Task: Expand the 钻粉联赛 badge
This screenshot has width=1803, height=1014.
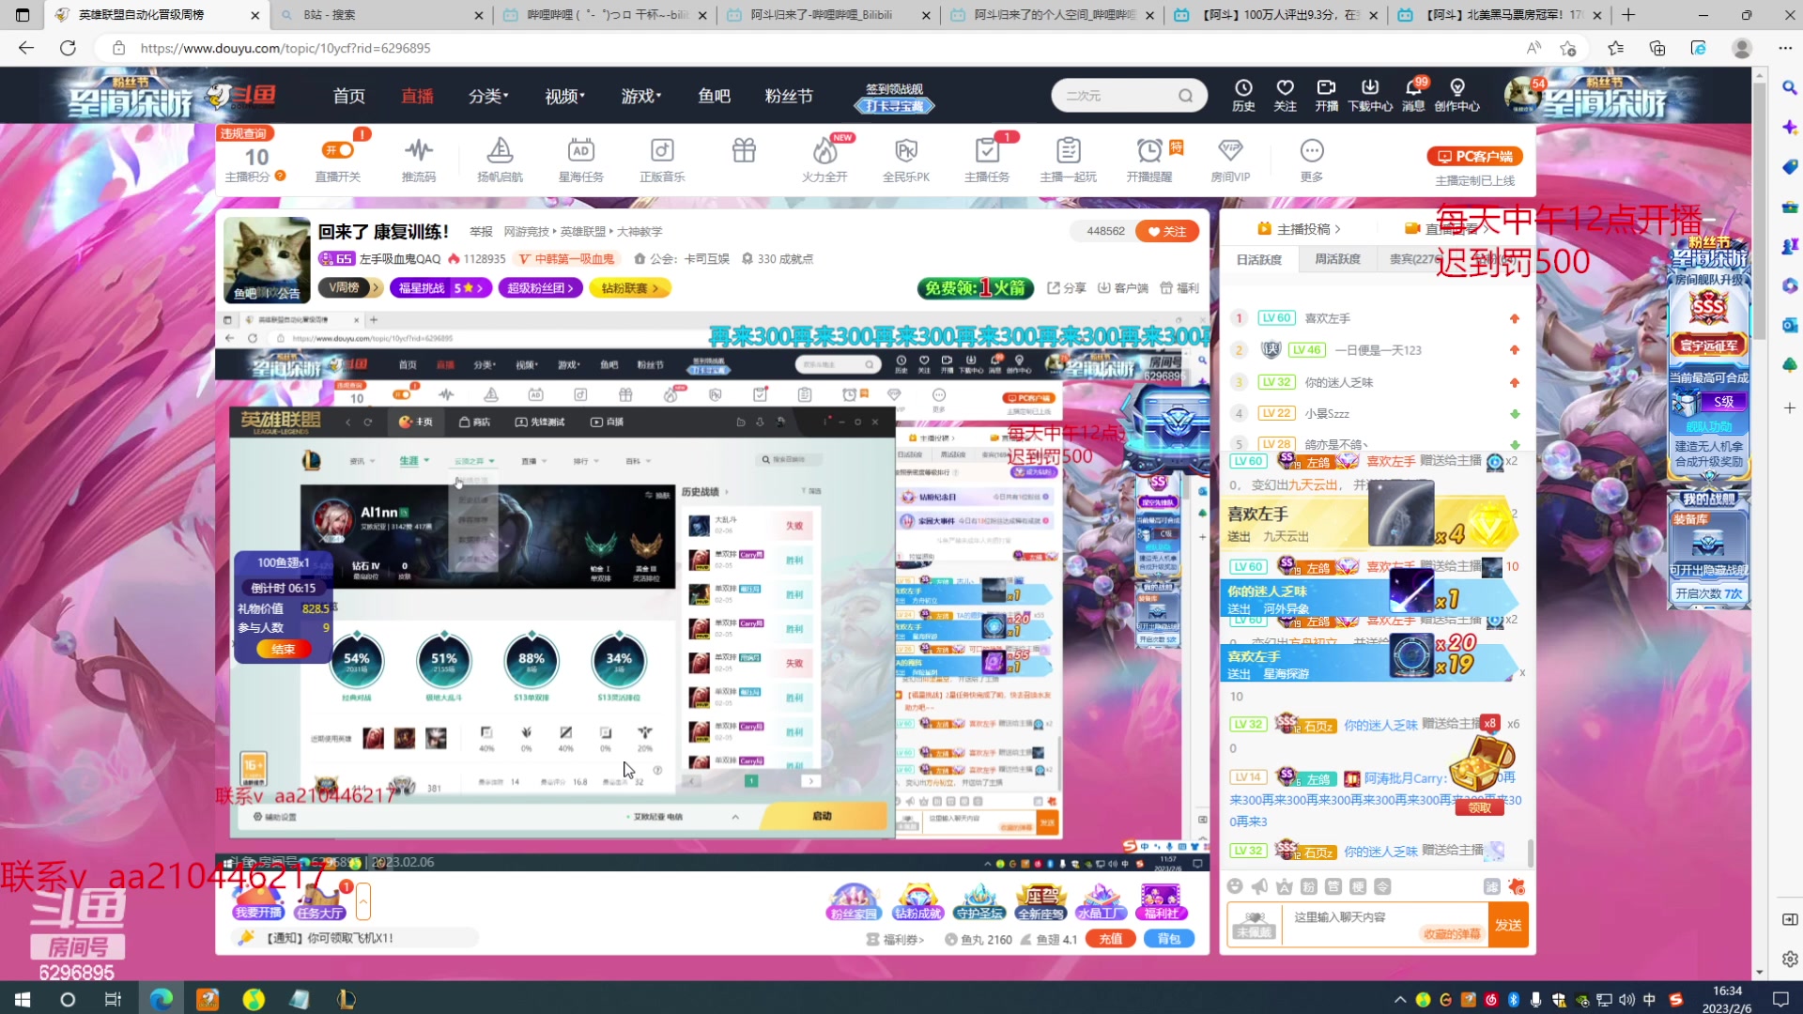Action: click(x=630, y=287)
